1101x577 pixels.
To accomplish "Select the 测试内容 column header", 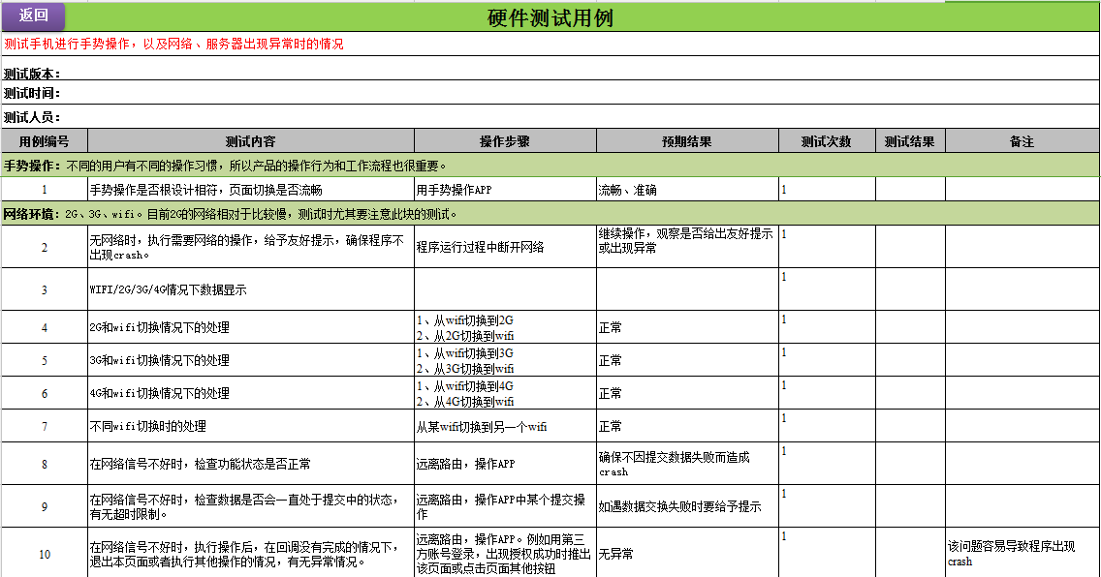I will (x=251, y=141).
